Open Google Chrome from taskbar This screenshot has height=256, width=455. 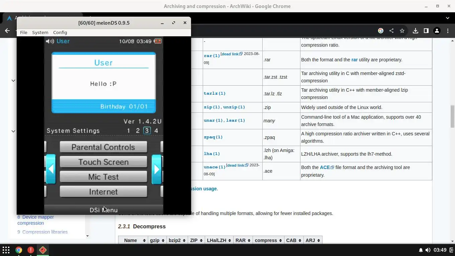[x=18, y=250]
